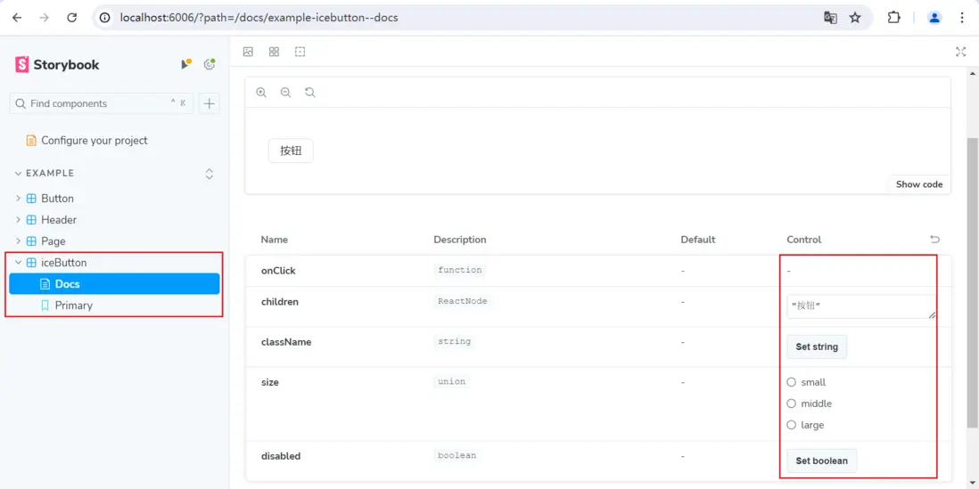Select the small size radio option
The width and height of the screenshot is (979, 489).
point(791,382)
